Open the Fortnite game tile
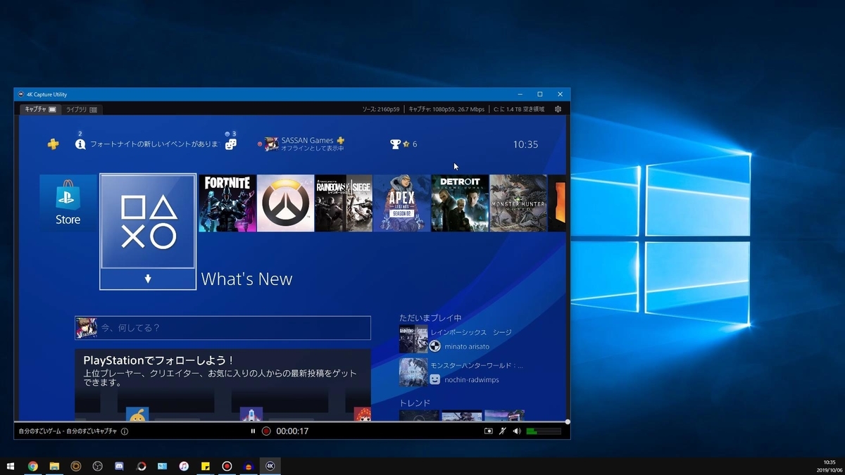 (x=227, y=203)
